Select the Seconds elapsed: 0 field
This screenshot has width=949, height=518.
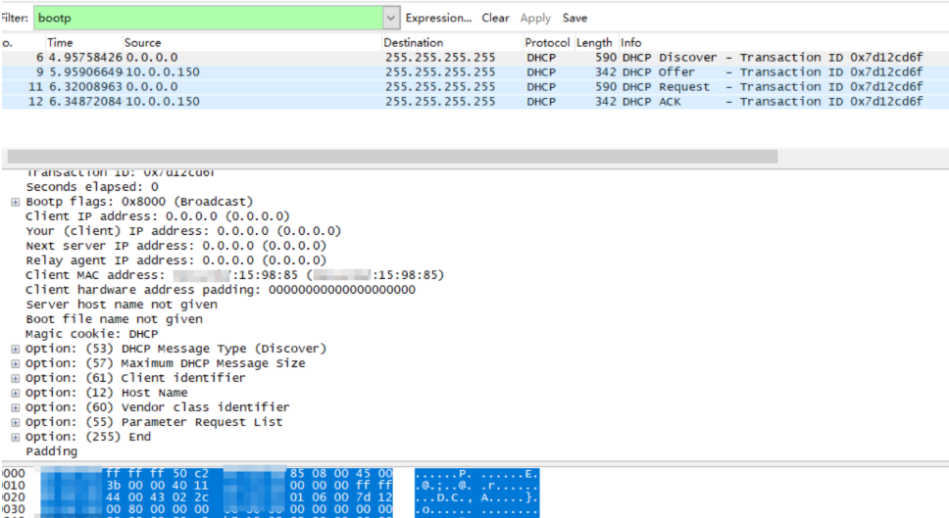(92, 187)
